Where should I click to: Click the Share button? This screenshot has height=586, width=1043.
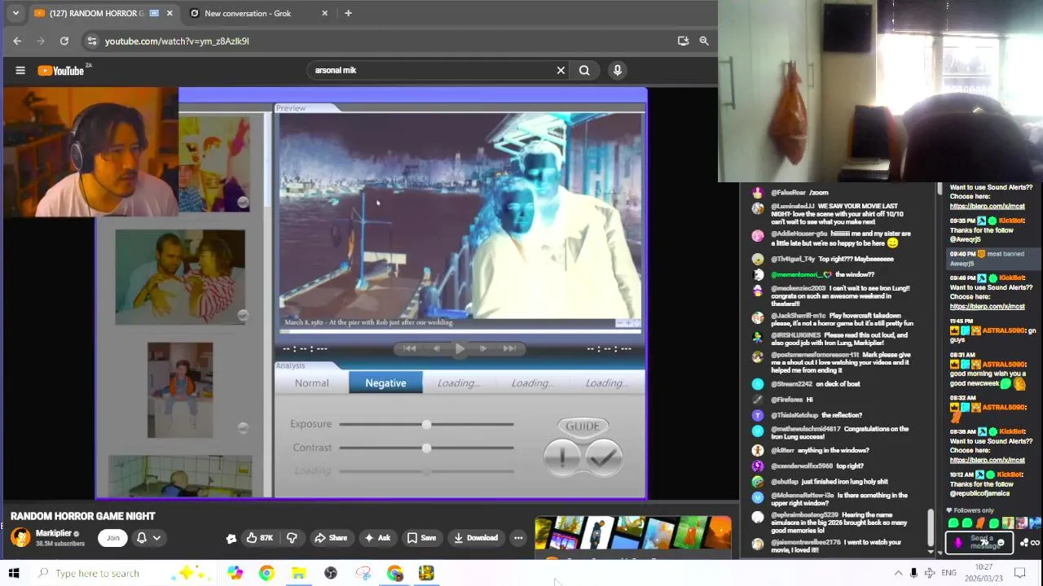(x=331, y=538)
